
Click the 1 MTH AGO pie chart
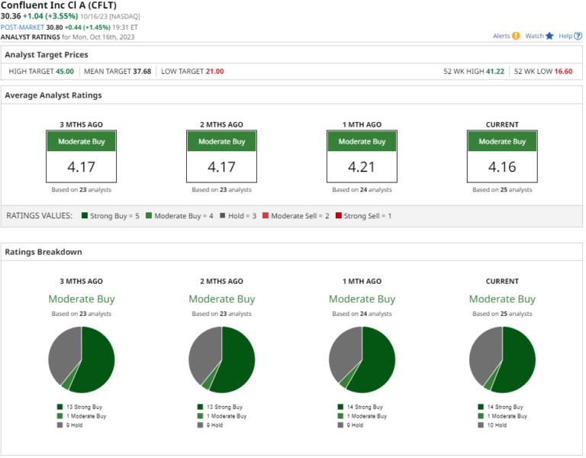362,360
